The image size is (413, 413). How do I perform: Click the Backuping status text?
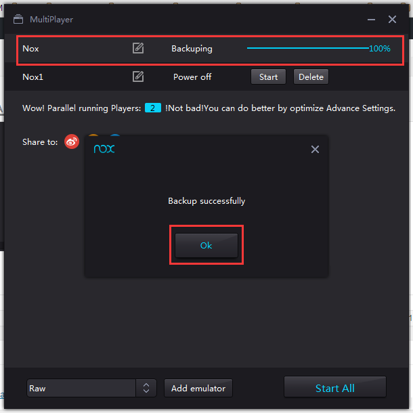pos(192,49)
